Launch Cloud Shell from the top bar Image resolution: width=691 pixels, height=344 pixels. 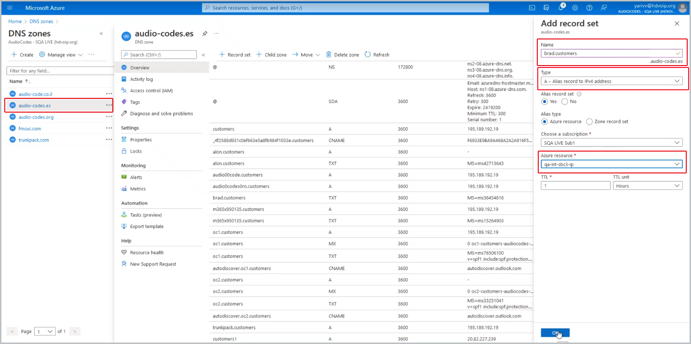click(532, 8)
